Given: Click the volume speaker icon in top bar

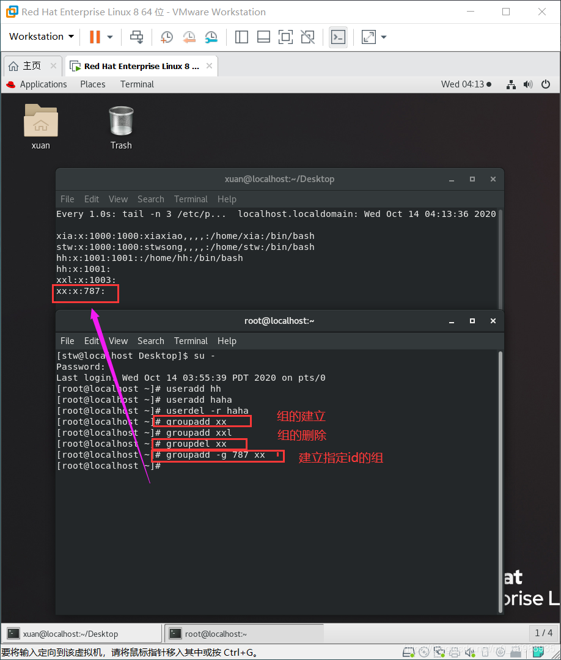Looking at the screenshot, I should 528,84.
